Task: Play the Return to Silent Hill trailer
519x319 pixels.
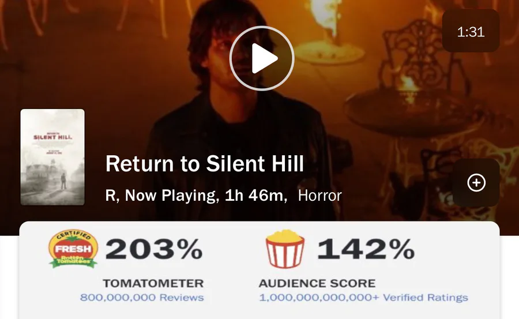Action: tap(262, 58)
